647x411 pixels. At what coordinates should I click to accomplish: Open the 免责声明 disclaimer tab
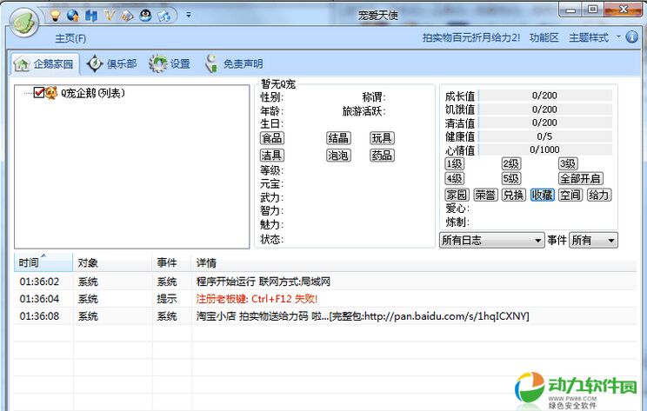point(233,63)
